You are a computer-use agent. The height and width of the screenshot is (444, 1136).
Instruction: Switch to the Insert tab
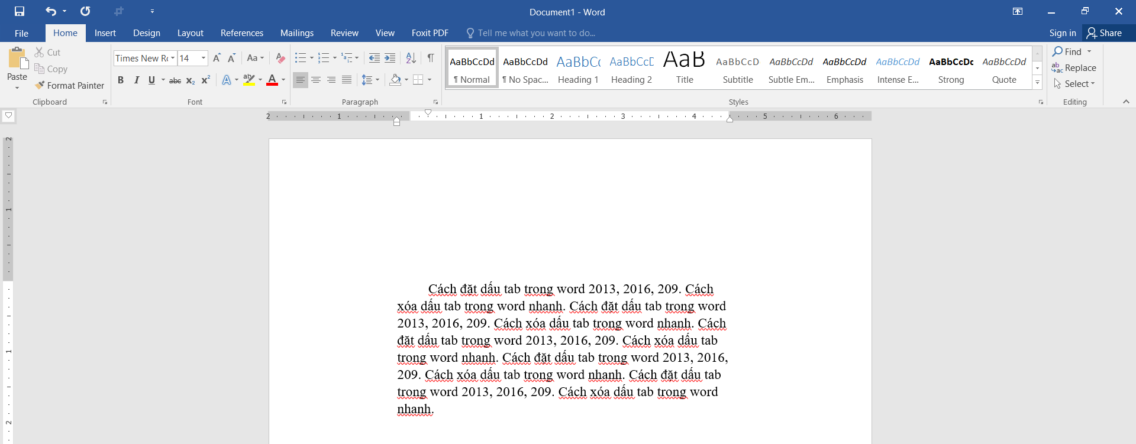tap(105, 33)
